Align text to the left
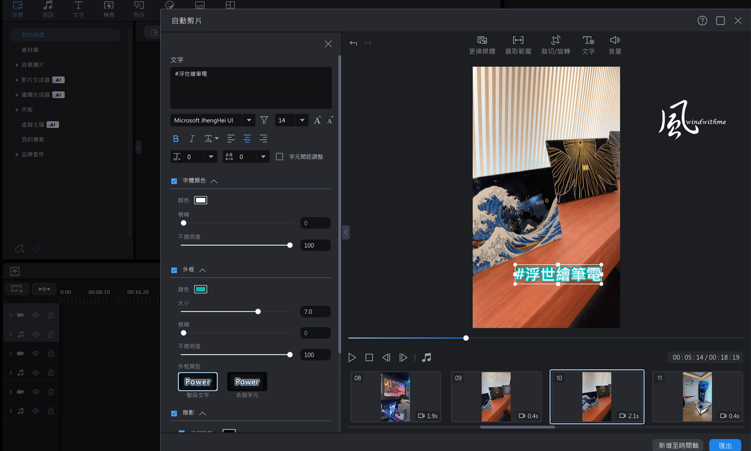Viewport: 751px width, 451px height. click(231, 139)
